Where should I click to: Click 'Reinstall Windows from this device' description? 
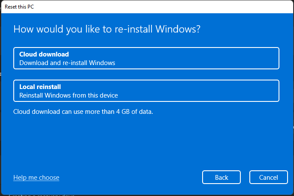click(69, 95)
